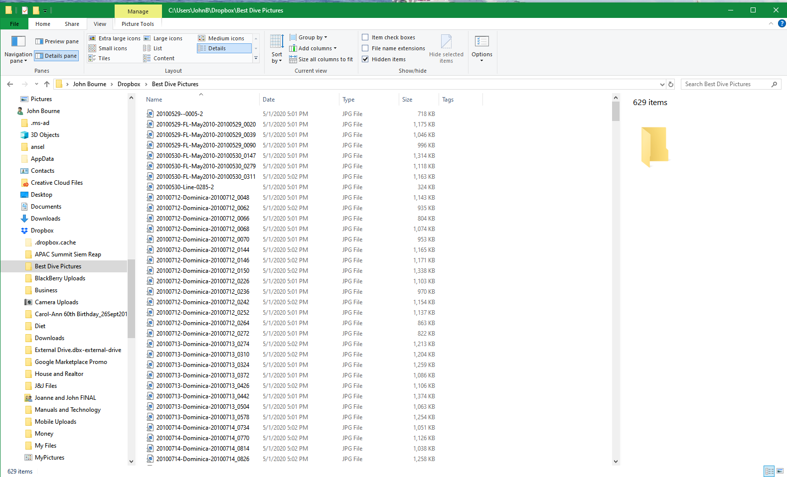Image resolution: width=787 pixels, height=477 pixels.
Task: Open Explorer Help
Action: coord(782,23)
